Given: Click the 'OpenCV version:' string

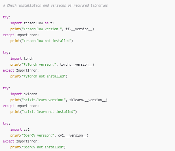Looking at the screenshot, I should click(38, 136).
